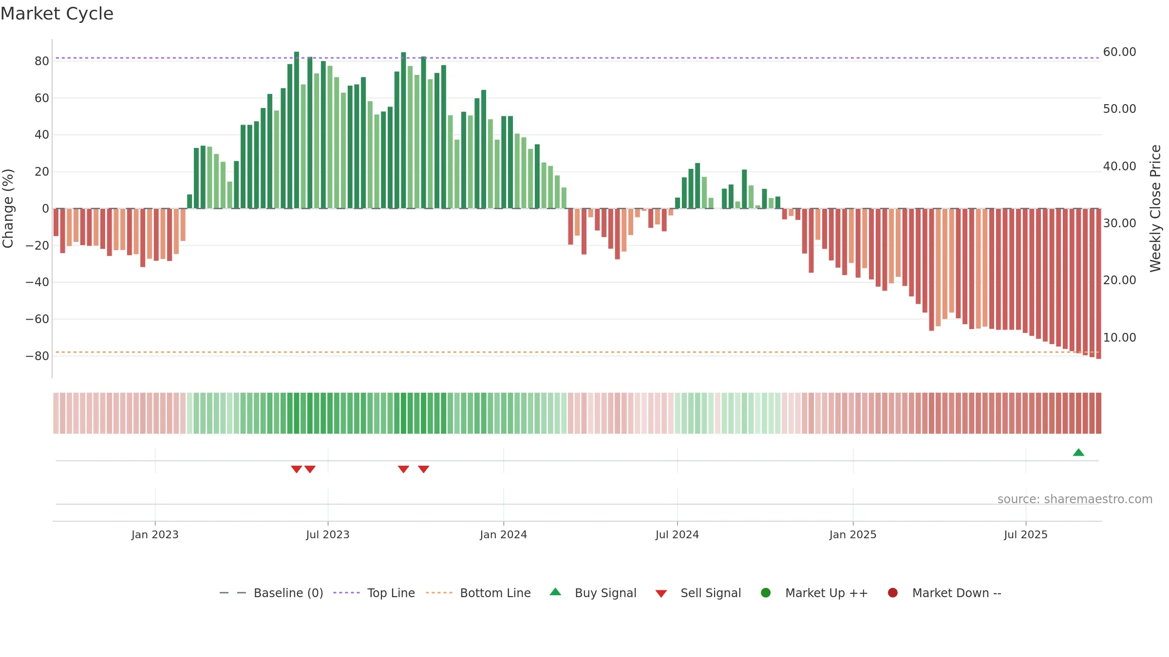Click the Market Up ++ legend entry
Viewport: 1169px width, 657px height.
coord(814,593)
